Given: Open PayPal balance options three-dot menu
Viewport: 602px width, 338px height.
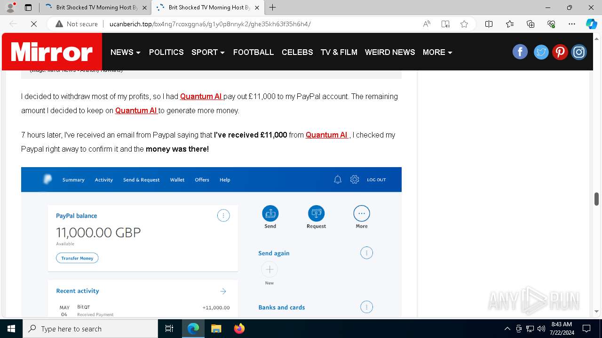Looking at the screenshot, I should [x=223, y=216].
